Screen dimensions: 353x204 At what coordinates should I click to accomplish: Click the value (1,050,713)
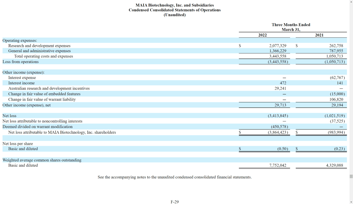(335, 62)
